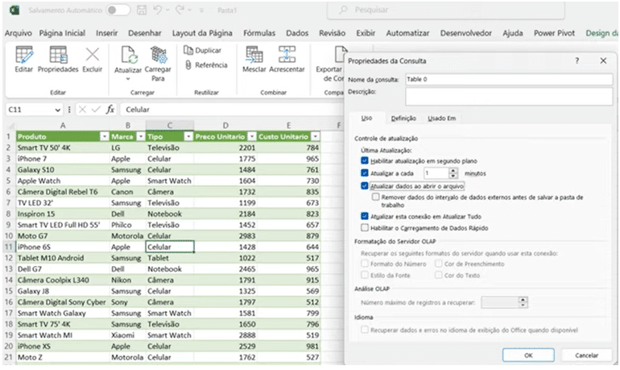Click the Referência query button
The image size is (620, 370).
206,65
